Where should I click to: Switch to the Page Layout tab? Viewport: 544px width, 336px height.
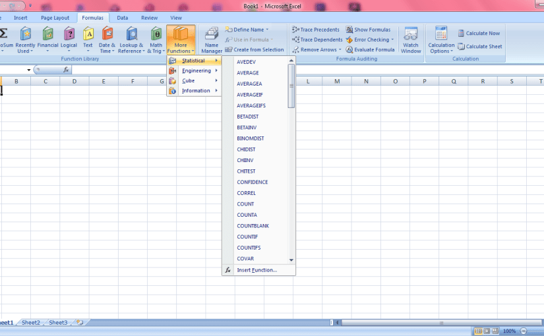(x=55, y=18)
